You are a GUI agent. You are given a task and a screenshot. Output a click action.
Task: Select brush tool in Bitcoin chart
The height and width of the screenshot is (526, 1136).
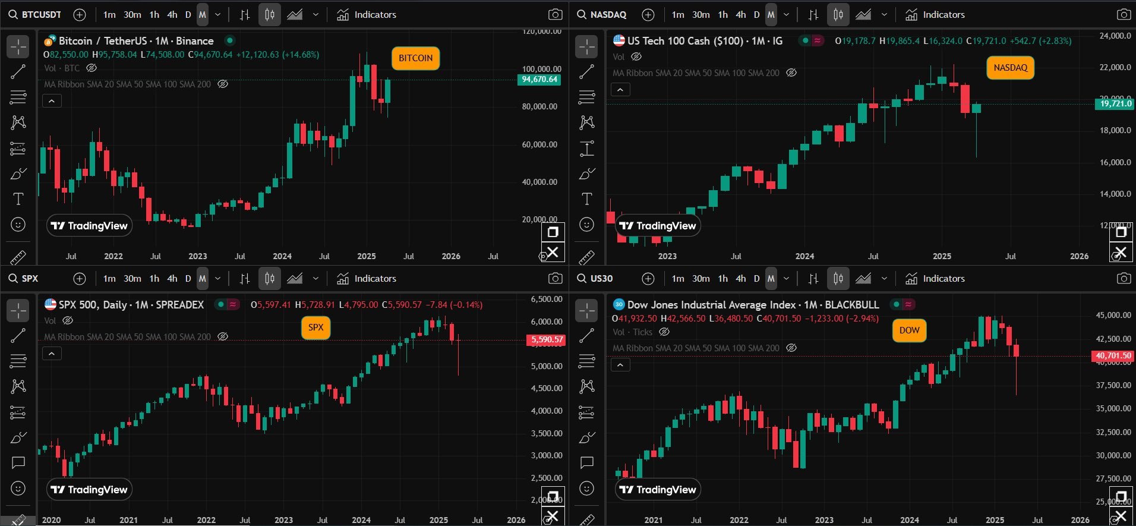click(18, 174)
